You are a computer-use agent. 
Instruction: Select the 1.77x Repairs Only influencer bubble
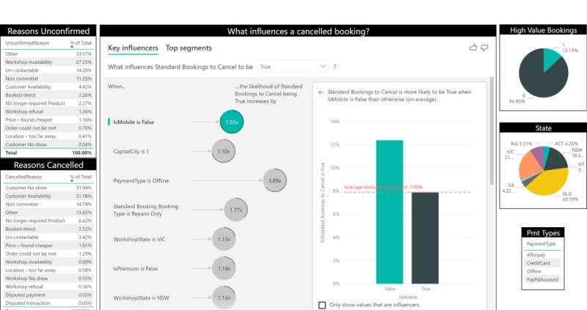point(236,210)
